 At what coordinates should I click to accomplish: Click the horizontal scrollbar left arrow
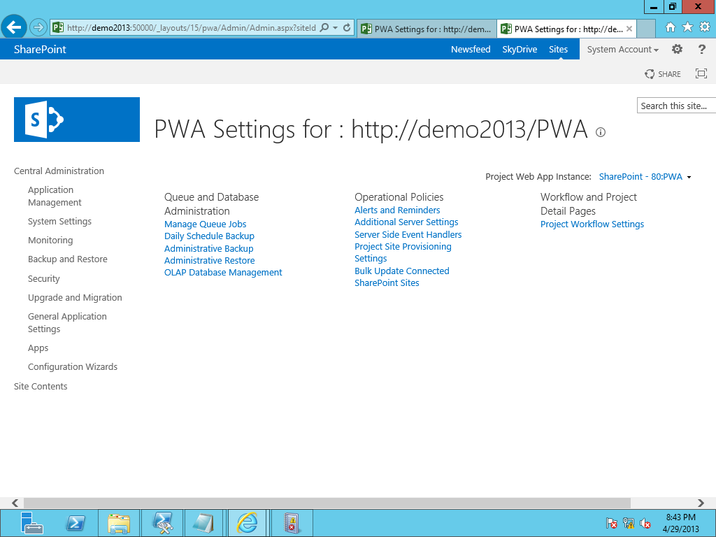click(15, 503)
